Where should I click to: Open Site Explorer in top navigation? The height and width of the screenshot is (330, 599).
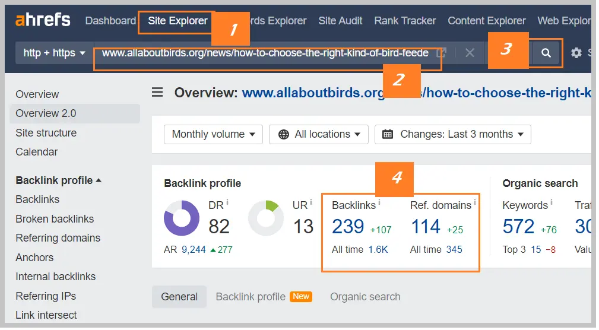[178, 21]
